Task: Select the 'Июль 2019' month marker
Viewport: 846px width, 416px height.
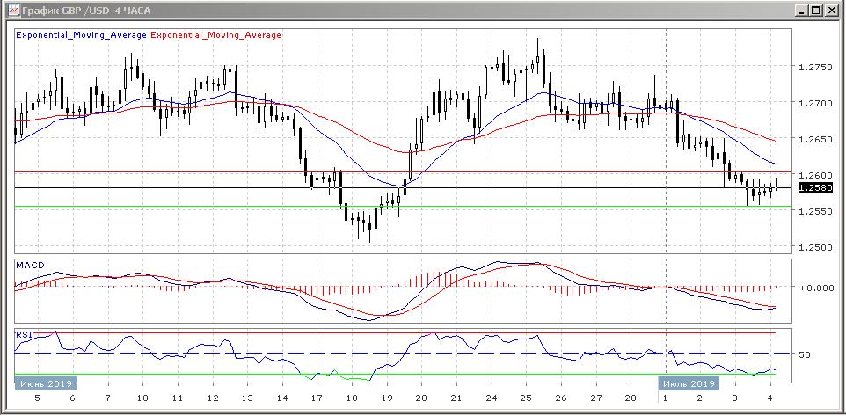Action: click(x=689, y=383)
